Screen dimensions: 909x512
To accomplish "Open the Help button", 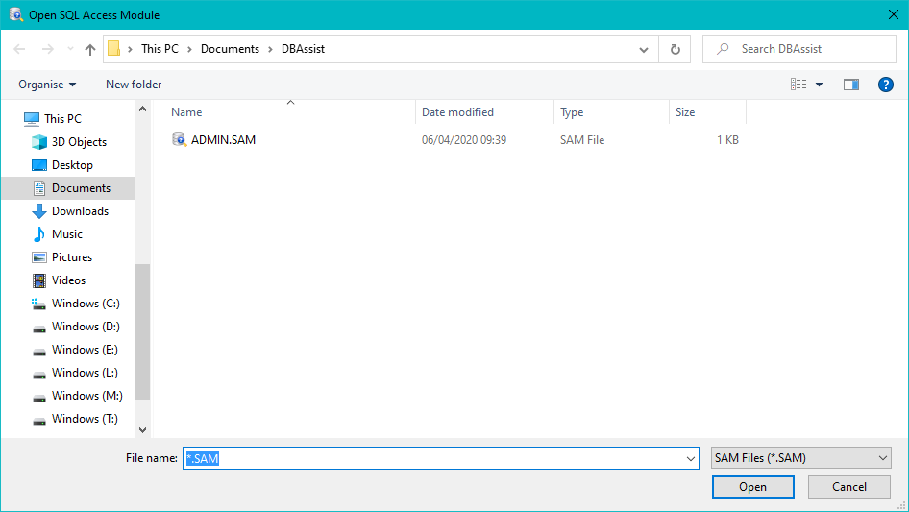I will [x=885, y=85].
